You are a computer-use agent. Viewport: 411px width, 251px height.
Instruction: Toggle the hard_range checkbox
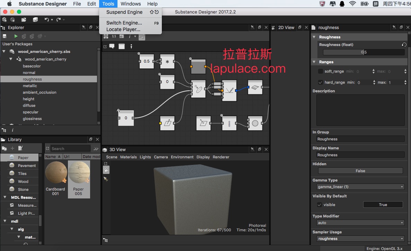pyautogui.click(x=320, y=82)
